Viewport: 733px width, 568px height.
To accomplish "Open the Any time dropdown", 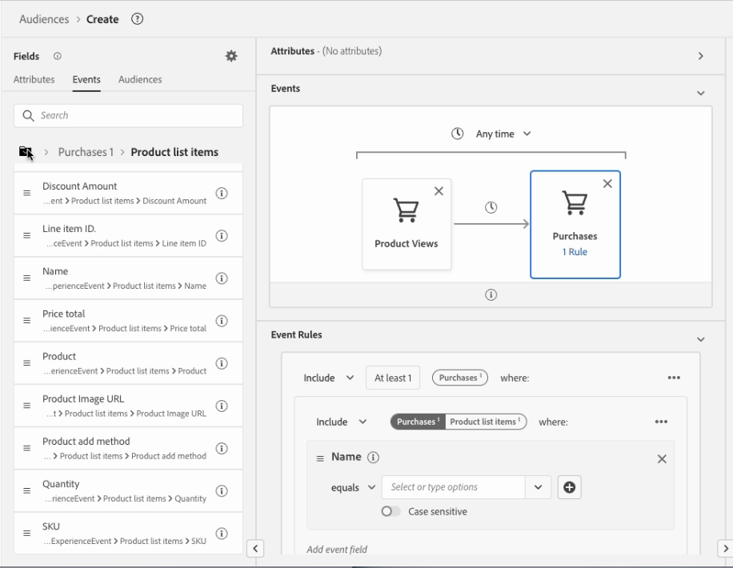I will pos(491,134).
